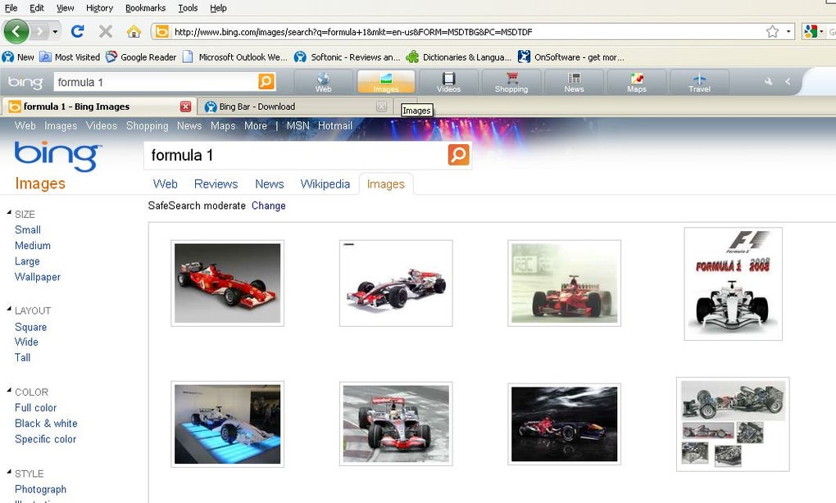Collapse the Bing Bar with the chevron arrow
836x503 pixels.
788,82
